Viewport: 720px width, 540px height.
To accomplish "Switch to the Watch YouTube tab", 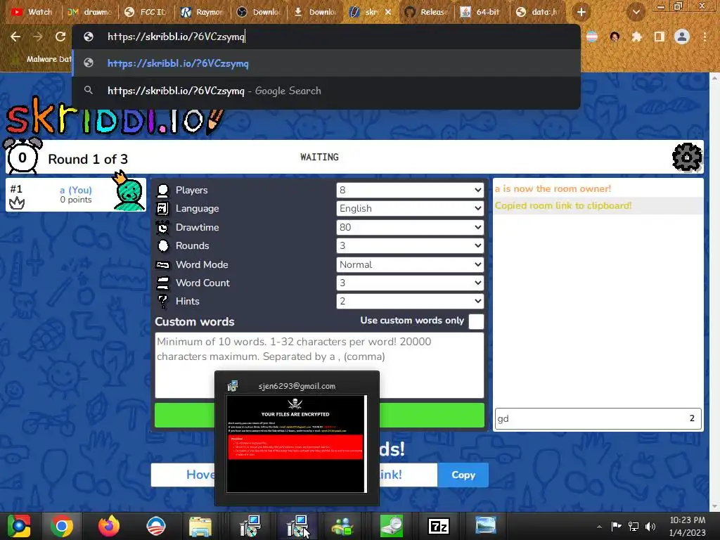I will click(x=32, y=12).
